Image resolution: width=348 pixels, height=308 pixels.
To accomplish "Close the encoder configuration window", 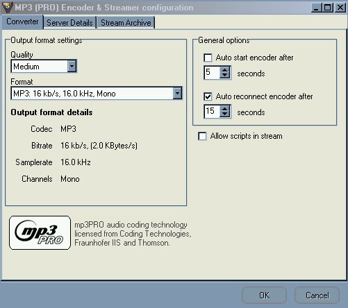I will pyautogui.click(x=340, y=8).
